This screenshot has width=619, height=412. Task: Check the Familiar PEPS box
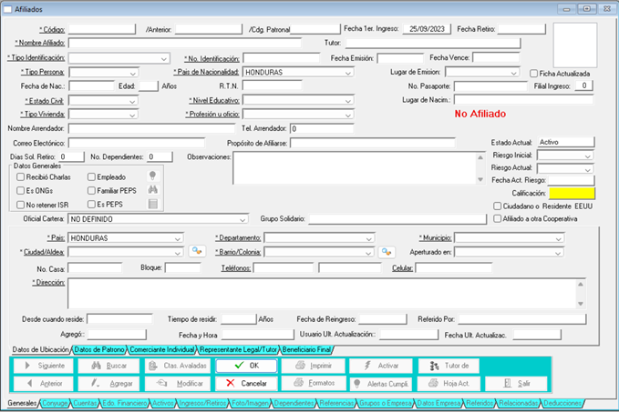click(x=91, y=191)
